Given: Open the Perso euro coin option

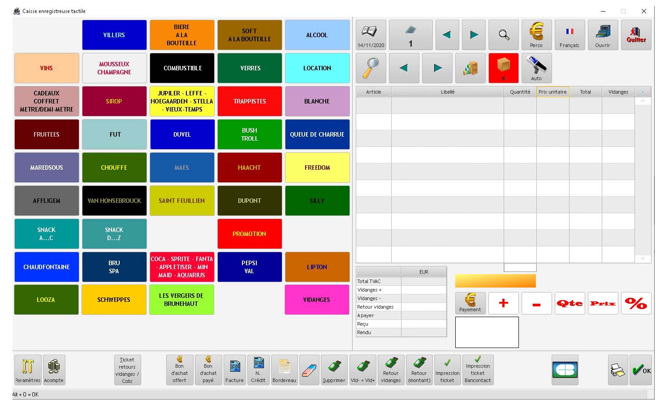Looking at the screenshot, I should pos(536,35).
